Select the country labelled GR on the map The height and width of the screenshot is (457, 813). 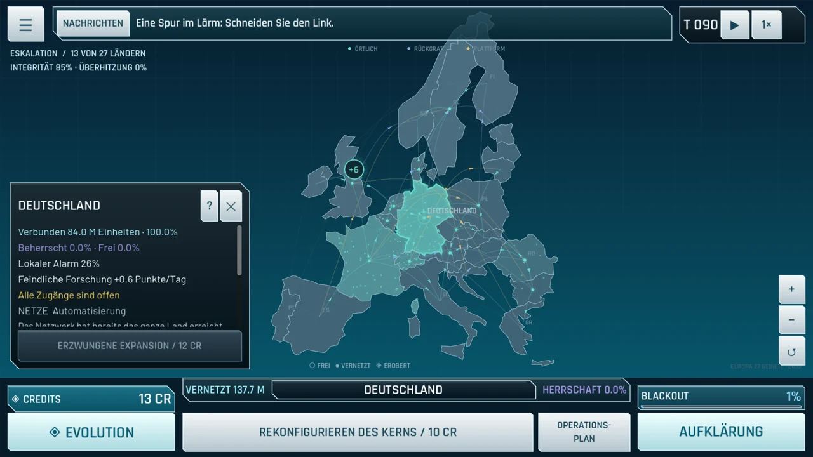pyautogui.click(x=528, y=322)
